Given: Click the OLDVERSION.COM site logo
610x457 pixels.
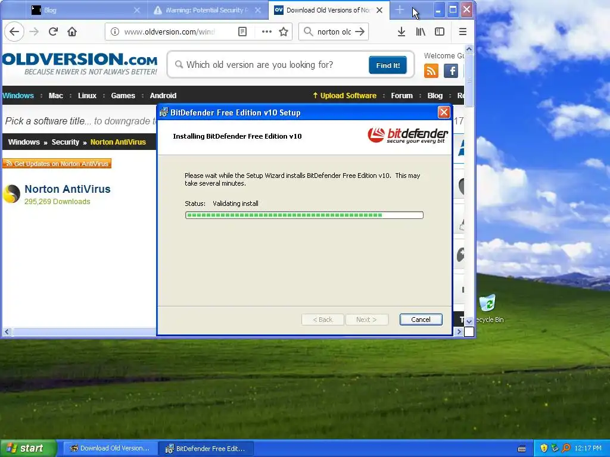Looking at the screenshot, I should (x=80, y=64).
